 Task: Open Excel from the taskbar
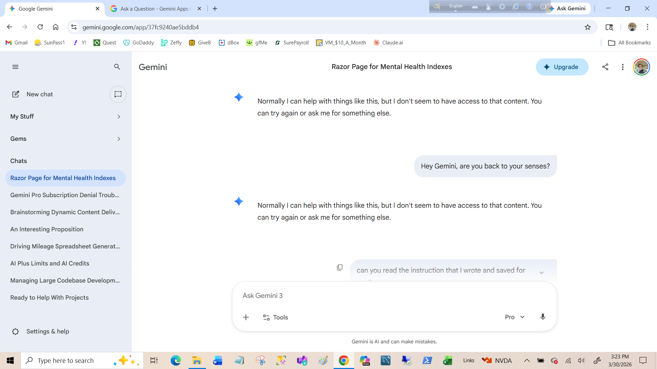pos(448,360)
